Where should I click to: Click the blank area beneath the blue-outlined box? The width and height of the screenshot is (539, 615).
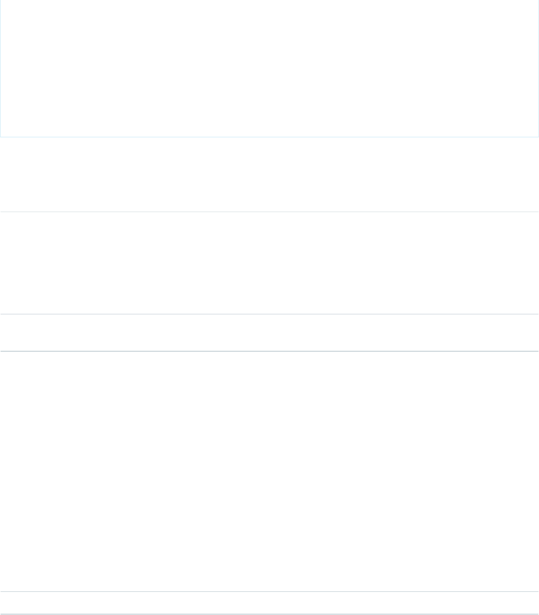point(269,174)
